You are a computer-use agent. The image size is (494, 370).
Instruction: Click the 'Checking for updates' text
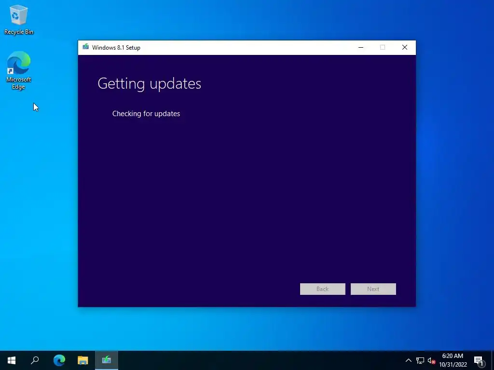[146, 114]
